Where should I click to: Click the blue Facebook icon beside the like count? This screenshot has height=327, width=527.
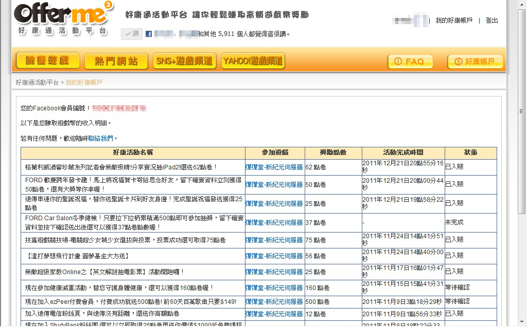tap(149, 34)
